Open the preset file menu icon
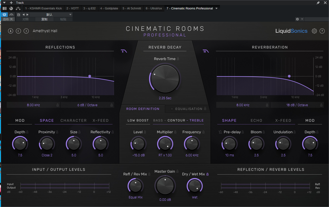Viewport: 329px width, 207px height. tap(18, 14)
